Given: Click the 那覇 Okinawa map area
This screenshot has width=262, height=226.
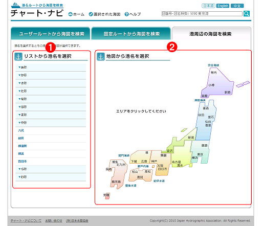Looking at the screenshot, I should click(x=107, y=196).
